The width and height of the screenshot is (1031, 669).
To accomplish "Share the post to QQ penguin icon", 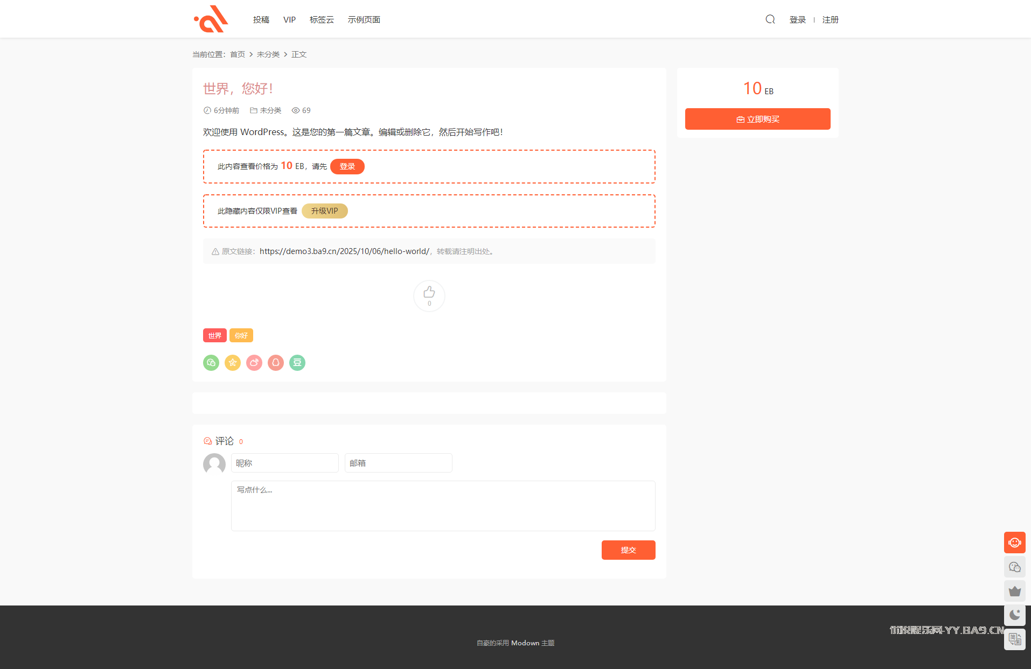I will pyautogui.click(x=276, y=363).
